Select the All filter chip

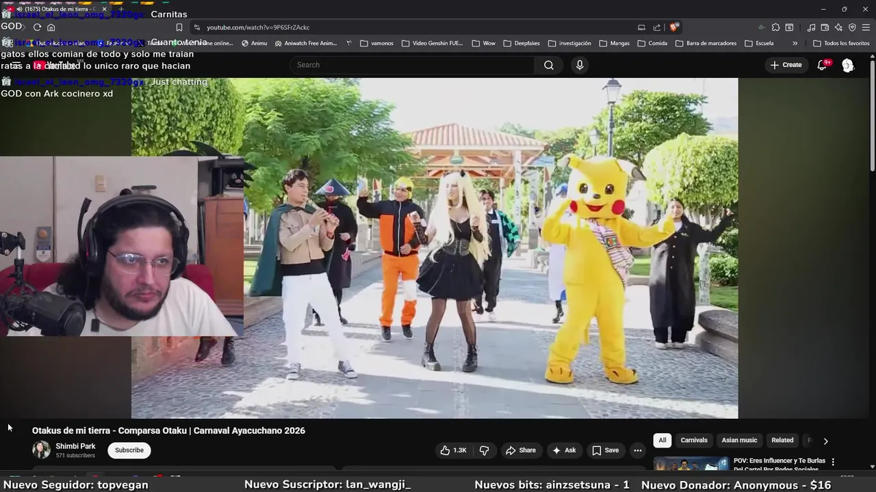tap(662, 440)
